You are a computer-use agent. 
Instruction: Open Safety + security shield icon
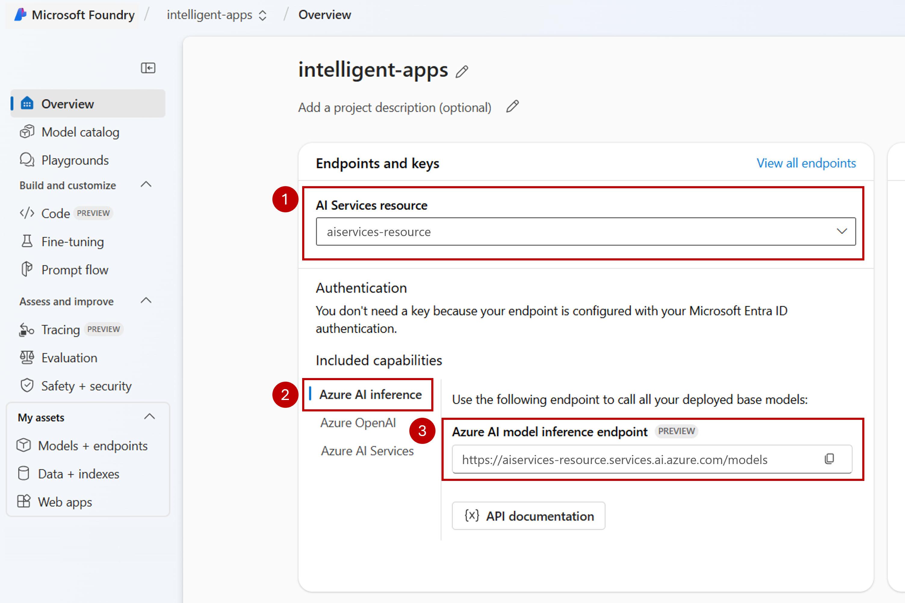27,385
